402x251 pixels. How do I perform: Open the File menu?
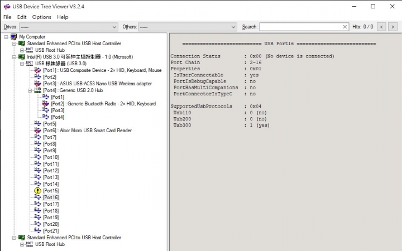(x=7, y=17)
